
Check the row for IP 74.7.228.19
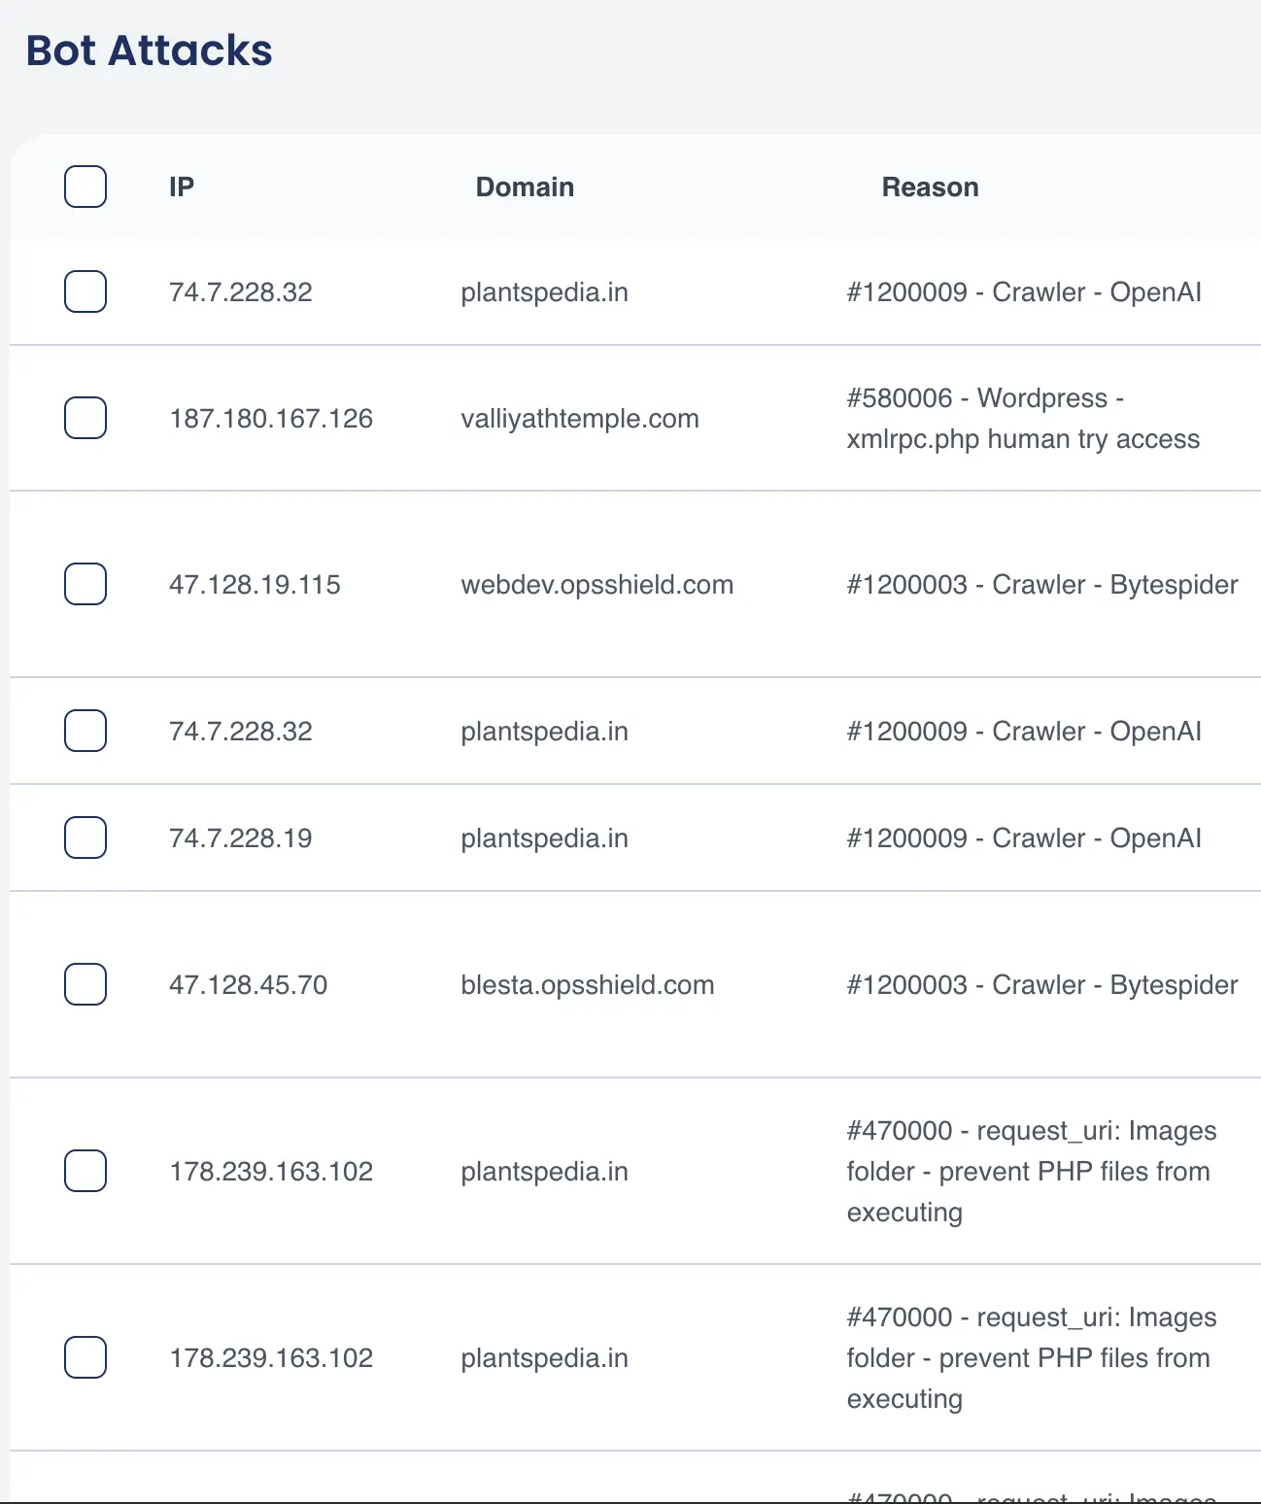tap(85, 837)
